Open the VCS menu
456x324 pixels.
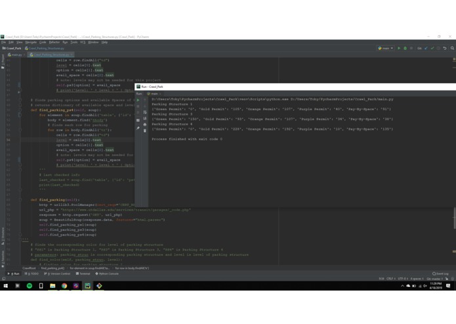point(83,43)
